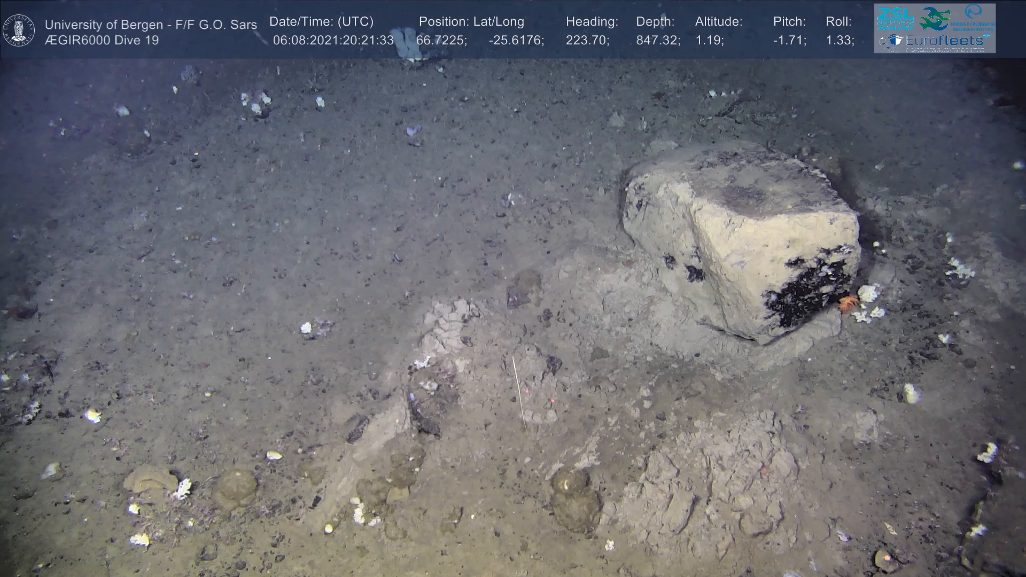This screenshot has height=577, width=1026.
Task: Click the ZSL Institute of Zoology logo
Action: pos(895,18)
